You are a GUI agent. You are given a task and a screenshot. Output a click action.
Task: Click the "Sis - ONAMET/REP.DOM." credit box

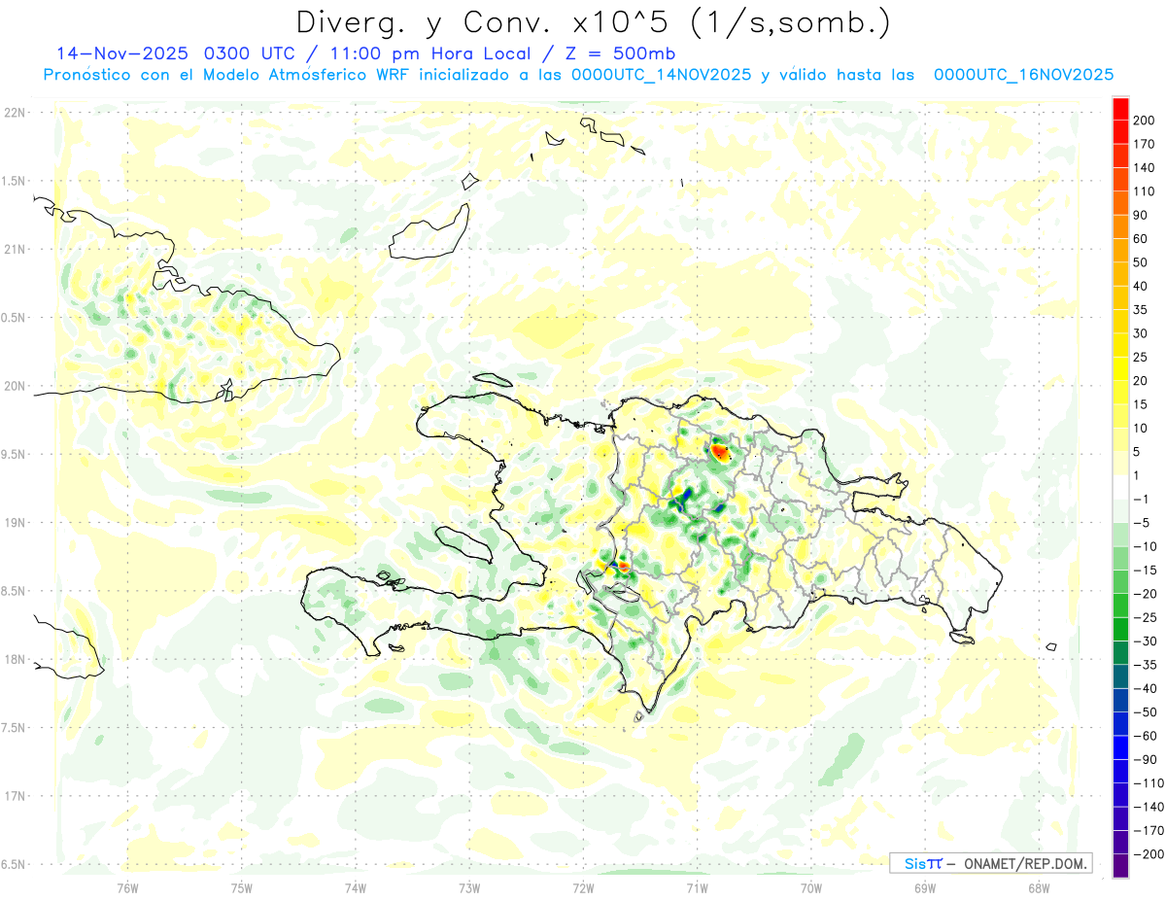point(990,863)
